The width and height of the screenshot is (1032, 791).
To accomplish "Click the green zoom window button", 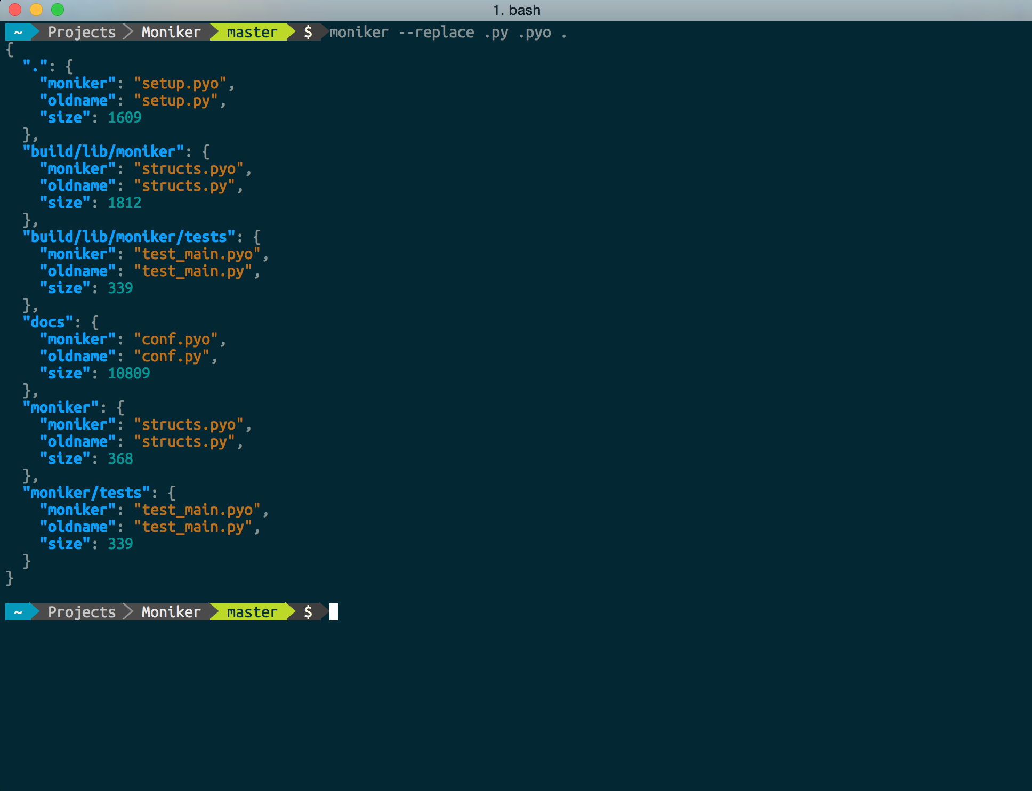I will tap(58, 10).
